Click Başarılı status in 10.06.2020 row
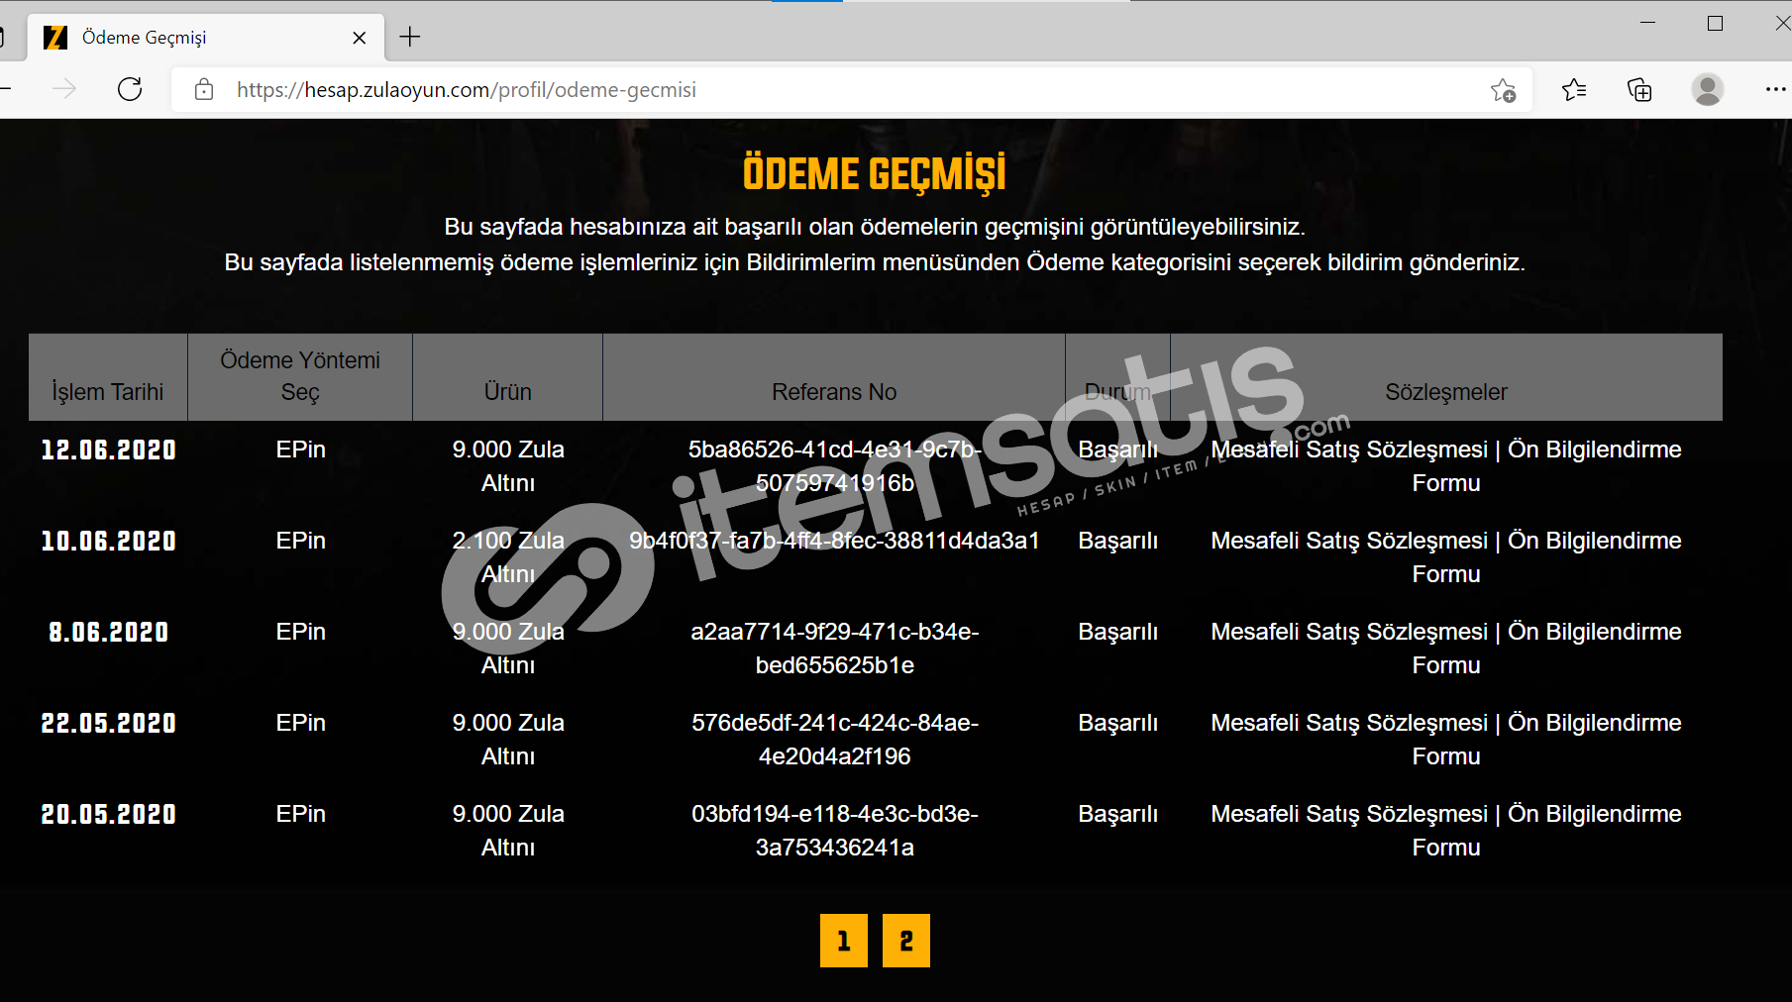 pos(1117,541)
